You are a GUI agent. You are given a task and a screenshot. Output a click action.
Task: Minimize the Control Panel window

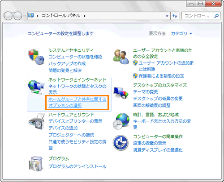pos(191,4)
